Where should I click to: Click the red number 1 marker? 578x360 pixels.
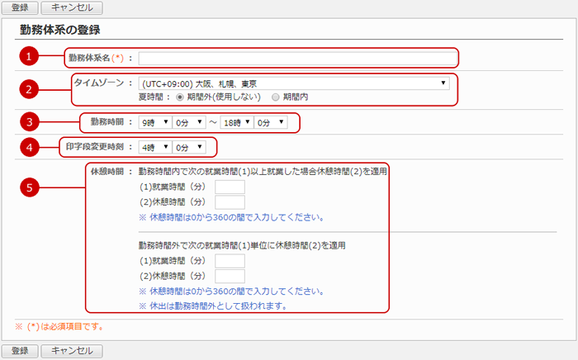[x=30, y=58]
